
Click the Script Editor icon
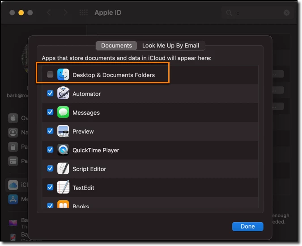point(63,168)
